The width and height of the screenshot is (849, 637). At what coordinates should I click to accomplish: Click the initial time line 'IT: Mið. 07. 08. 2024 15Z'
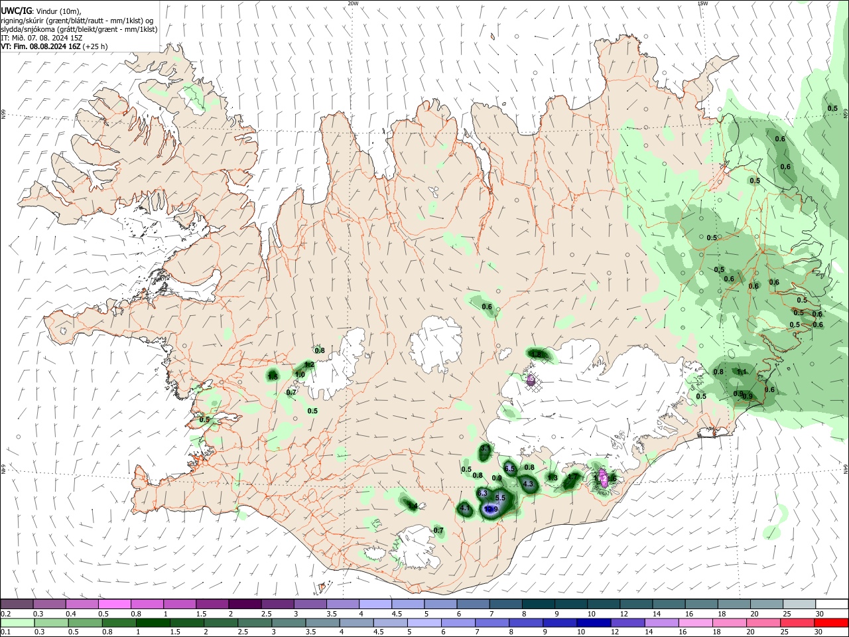(41, 38)
